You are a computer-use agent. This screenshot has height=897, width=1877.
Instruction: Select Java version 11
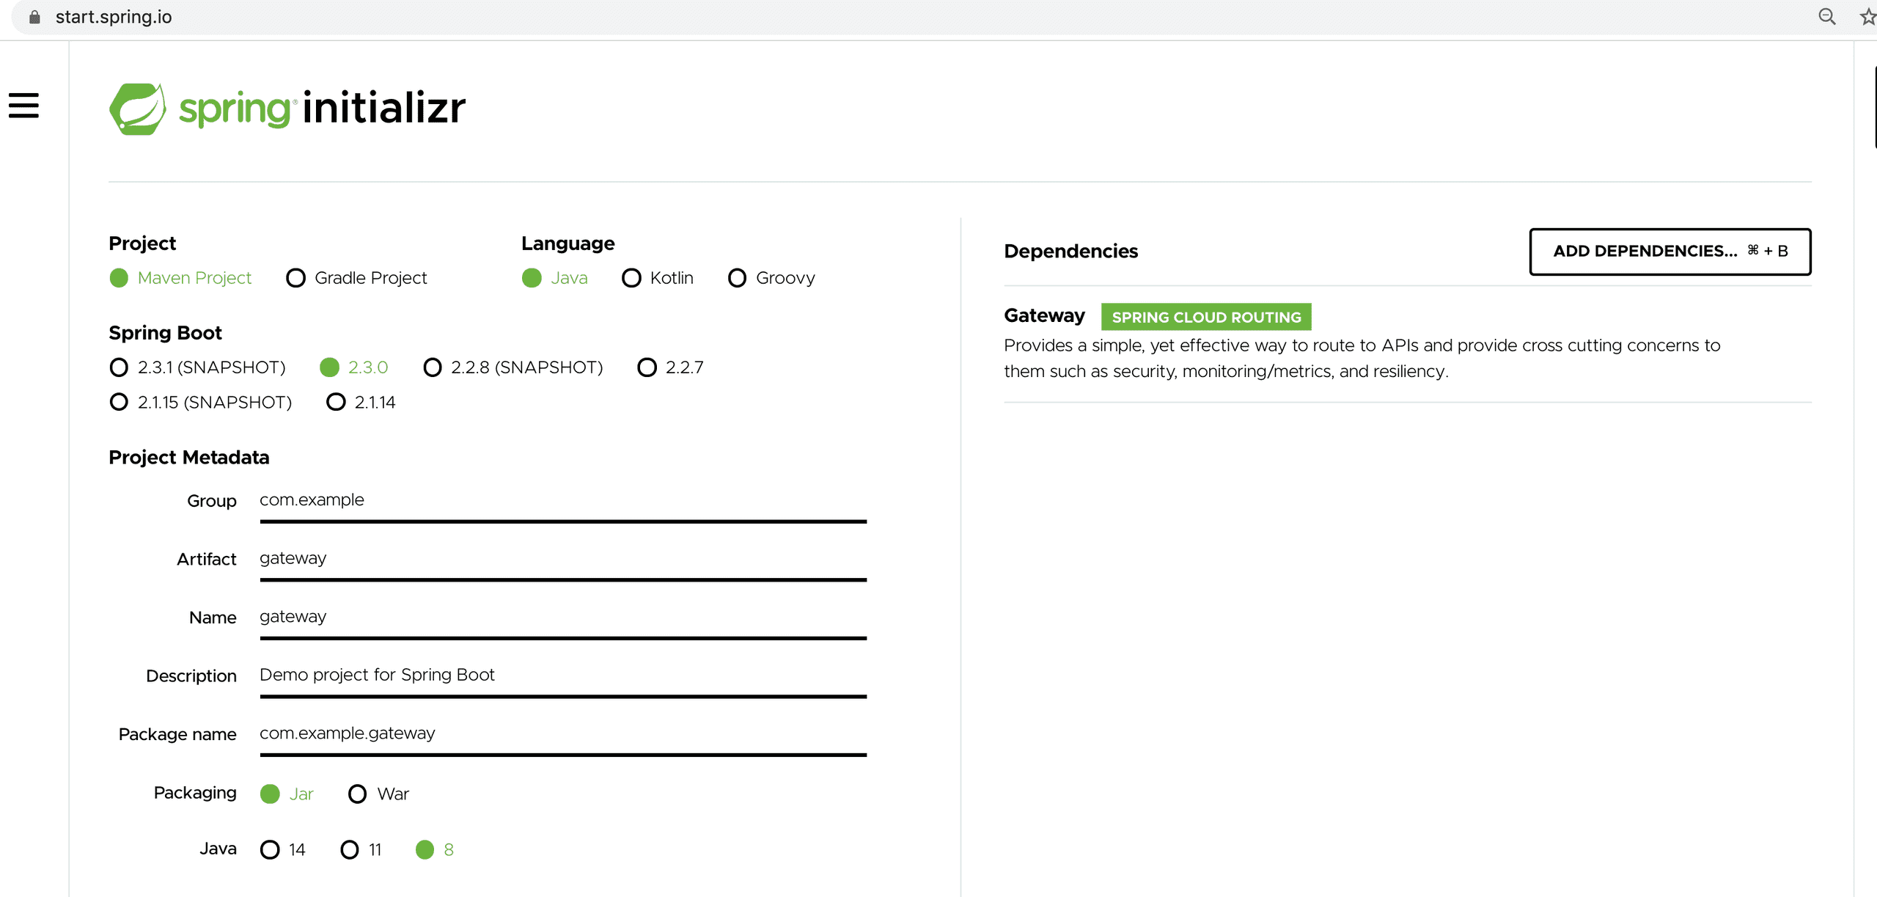pos(361,850)
